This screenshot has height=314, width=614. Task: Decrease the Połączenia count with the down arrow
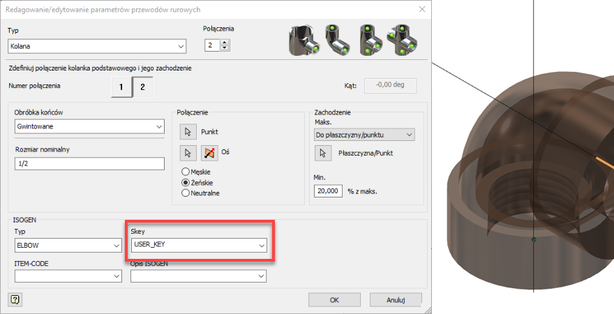pyautogui.click(x=225, y=48)
